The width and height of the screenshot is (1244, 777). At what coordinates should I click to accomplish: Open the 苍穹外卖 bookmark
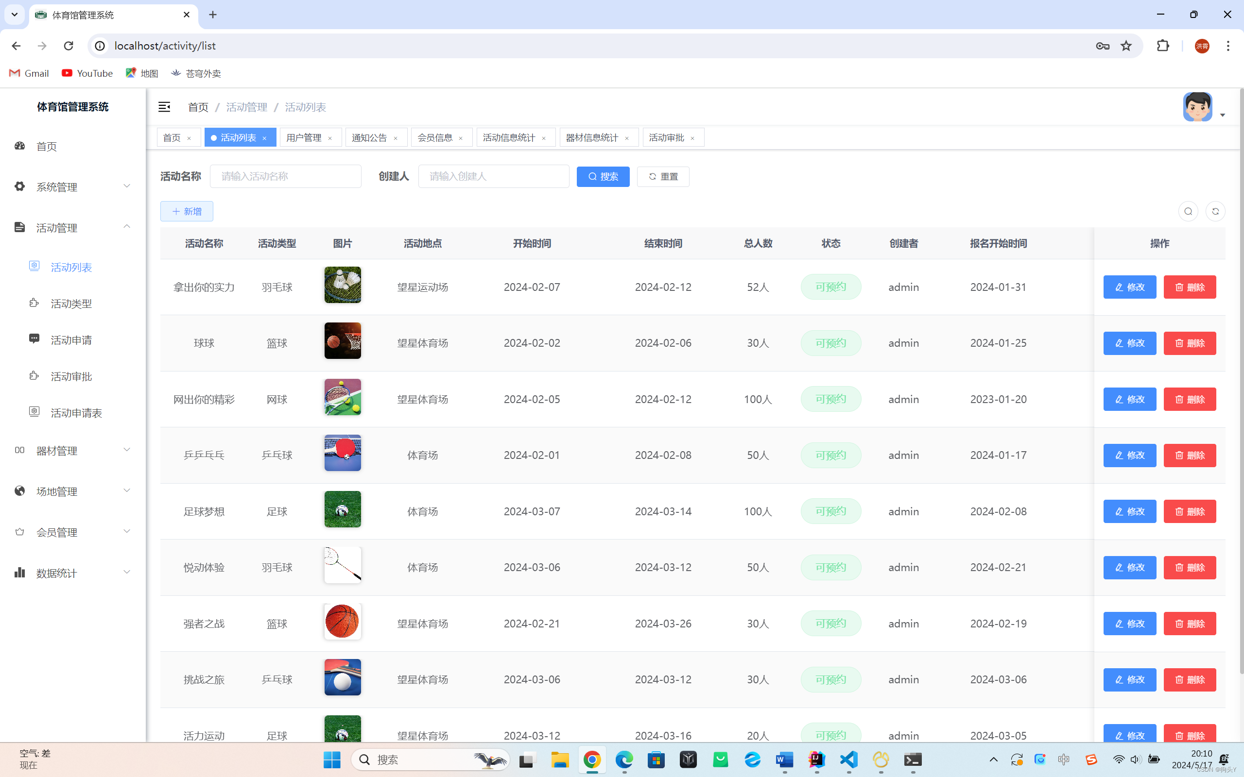(x=196, y=73)
